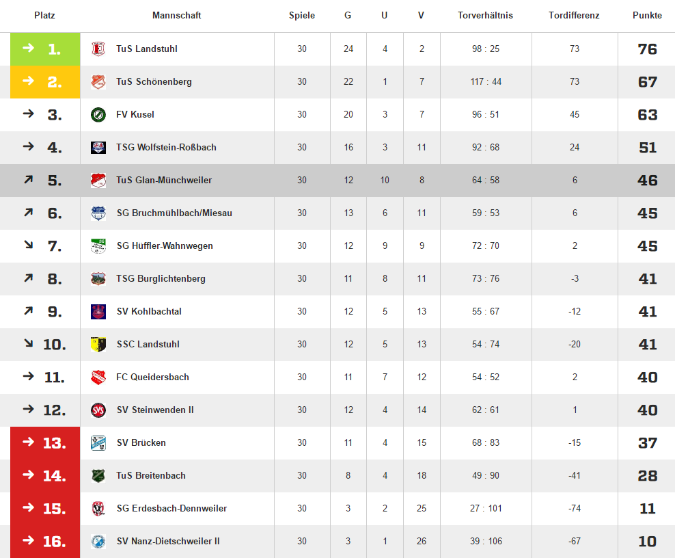The width and height of the screenshot is (675, 558).
Task: Select the TuS Breitenbach green crest
Action: (98, 476)
